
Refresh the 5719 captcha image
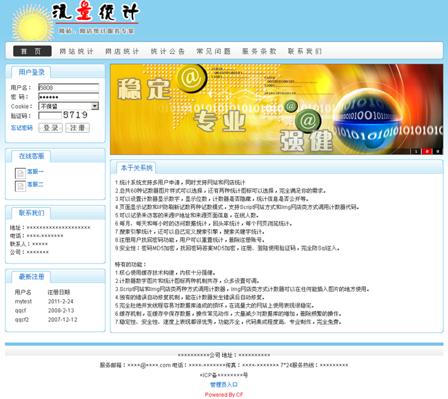tap(75, 115)
